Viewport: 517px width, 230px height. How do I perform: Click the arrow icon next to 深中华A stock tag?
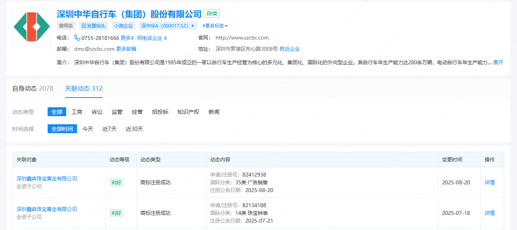pyautogui.click(x=193, y=26)
